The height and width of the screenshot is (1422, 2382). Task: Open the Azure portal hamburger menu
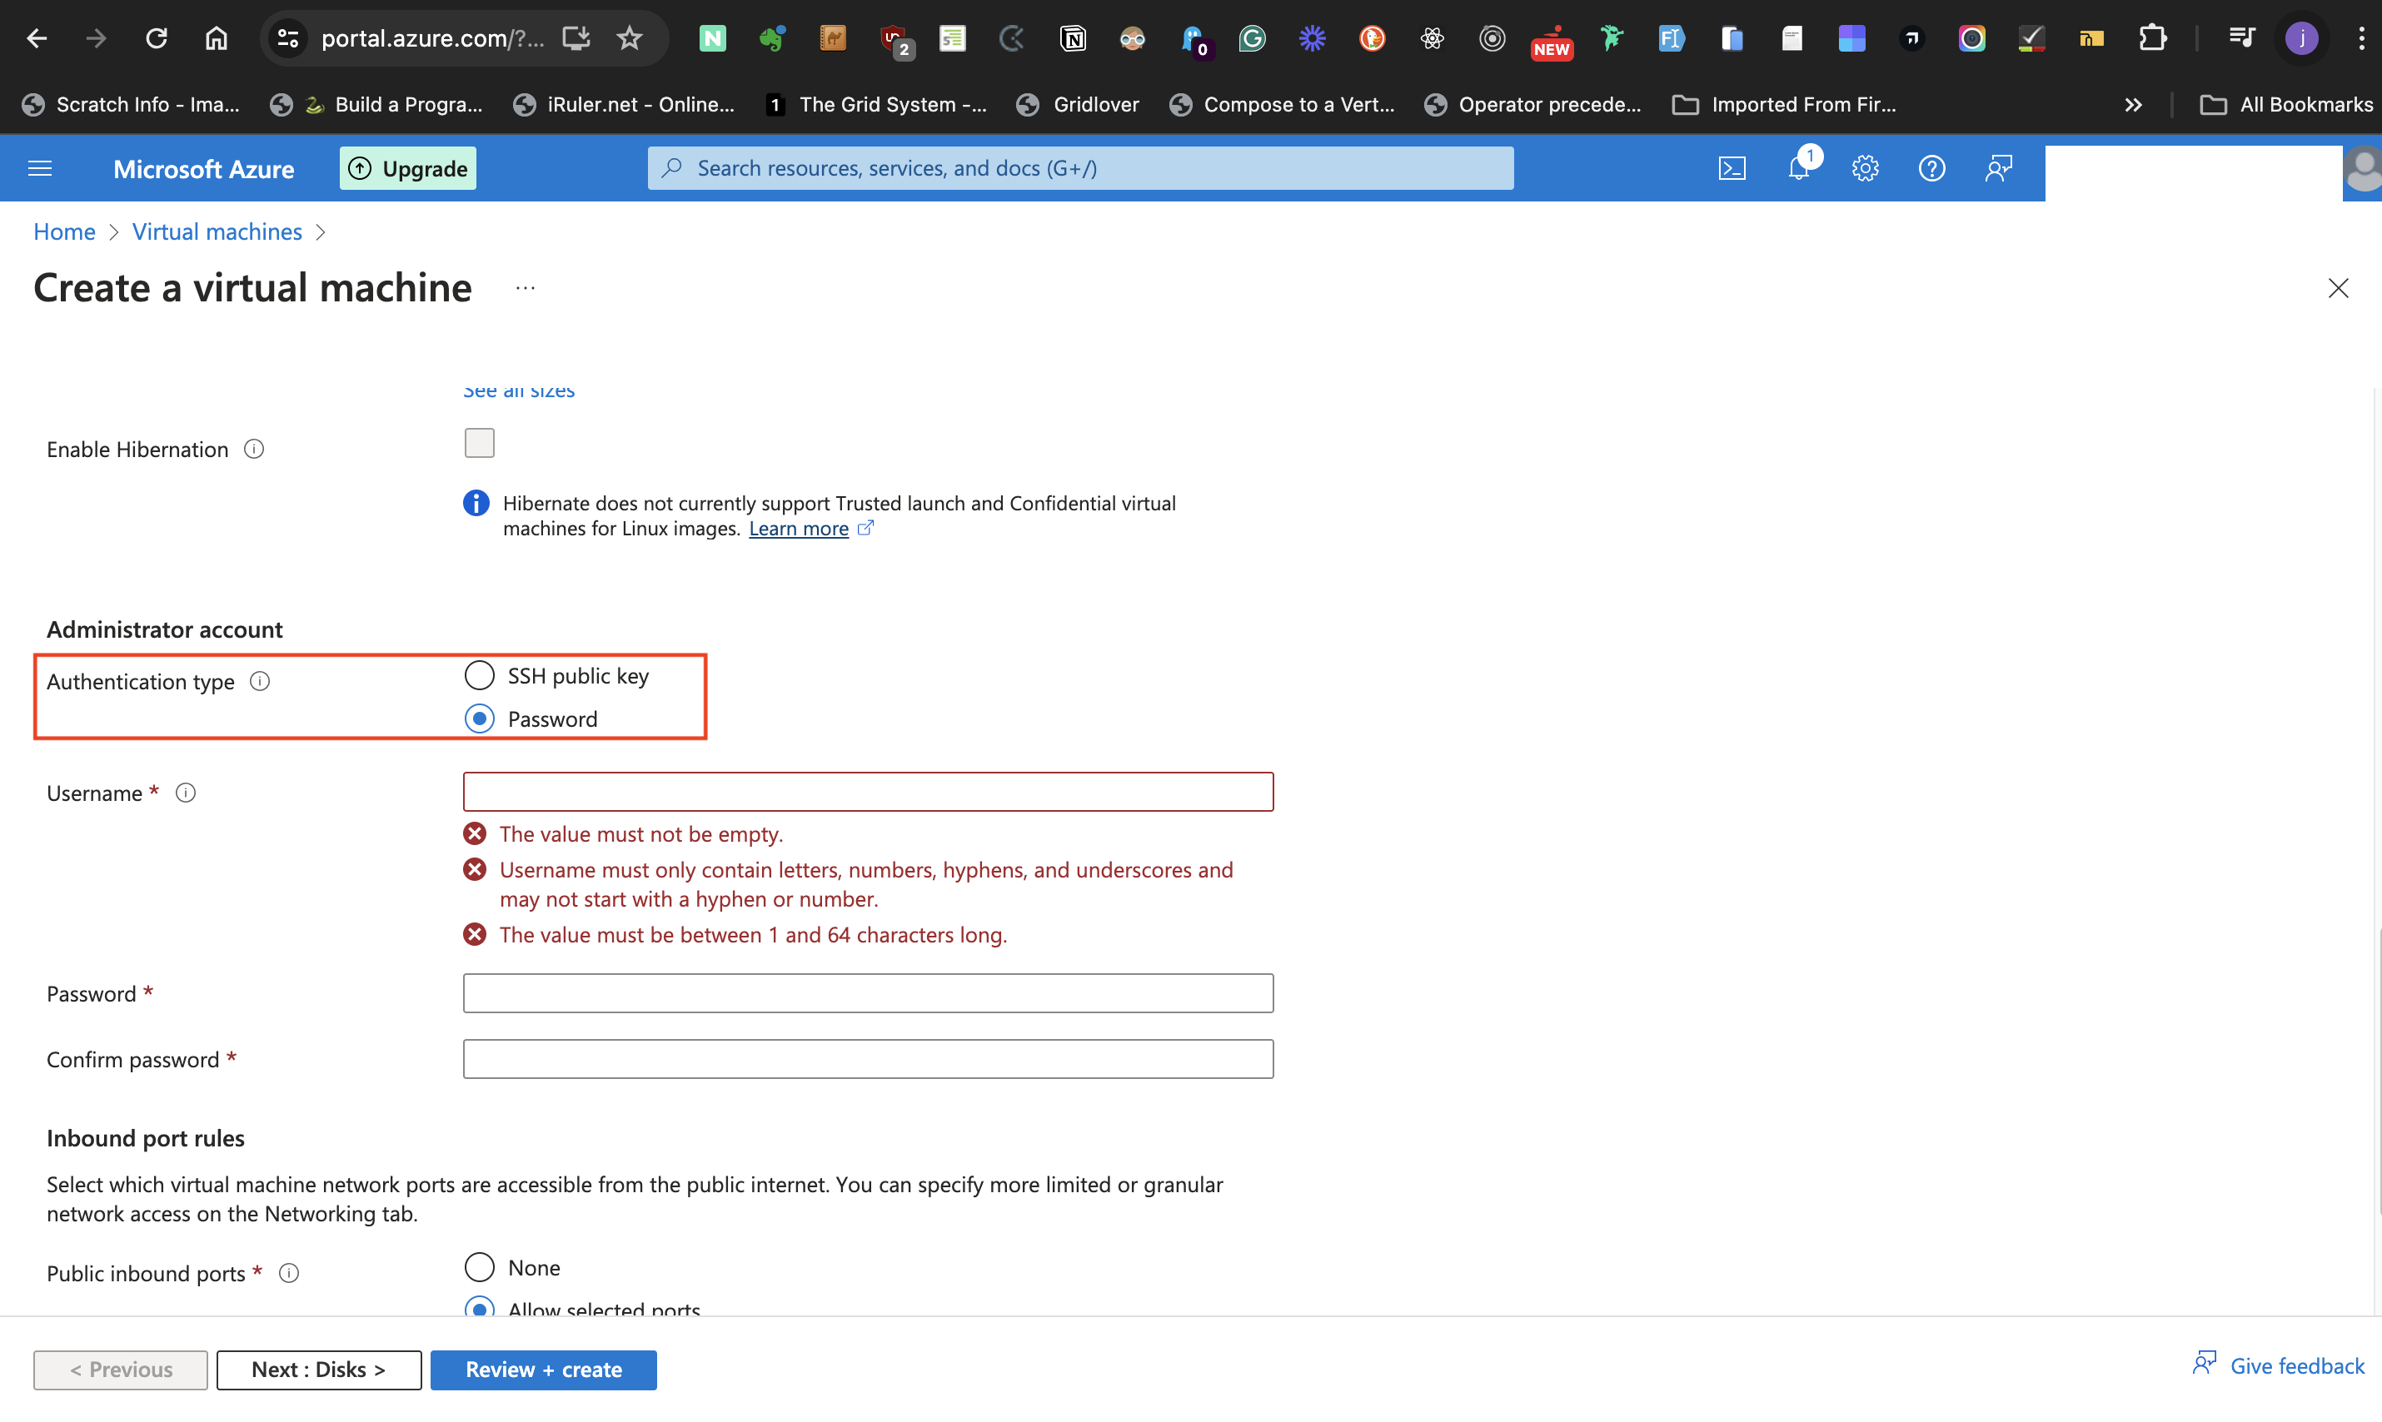40,169
